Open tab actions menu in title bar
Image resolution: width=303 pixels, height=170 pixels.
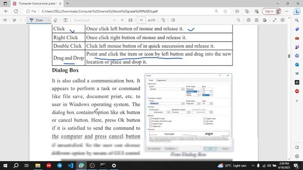tap(5, 3)
